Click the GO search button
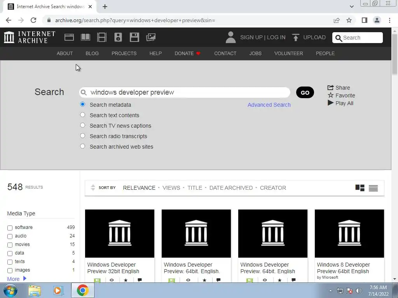Image resolution: width=398 pixels, height=298 pixels. 305,92
